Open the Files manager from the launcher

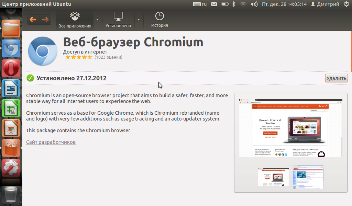tap(11, 29)
